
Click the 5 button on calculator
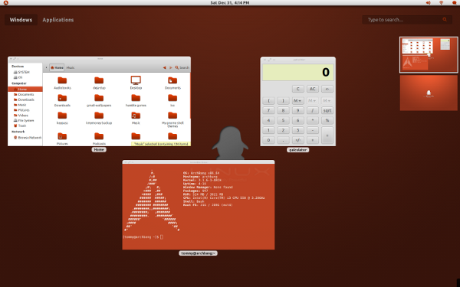[x=283, y=120]
